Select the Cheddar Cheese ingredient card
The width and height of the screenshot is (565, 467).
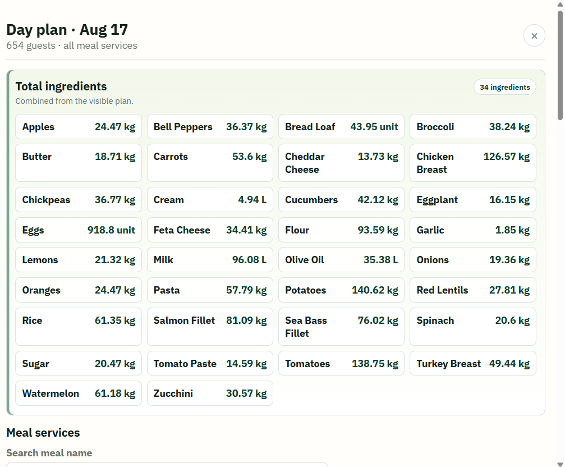coord(342,163)
